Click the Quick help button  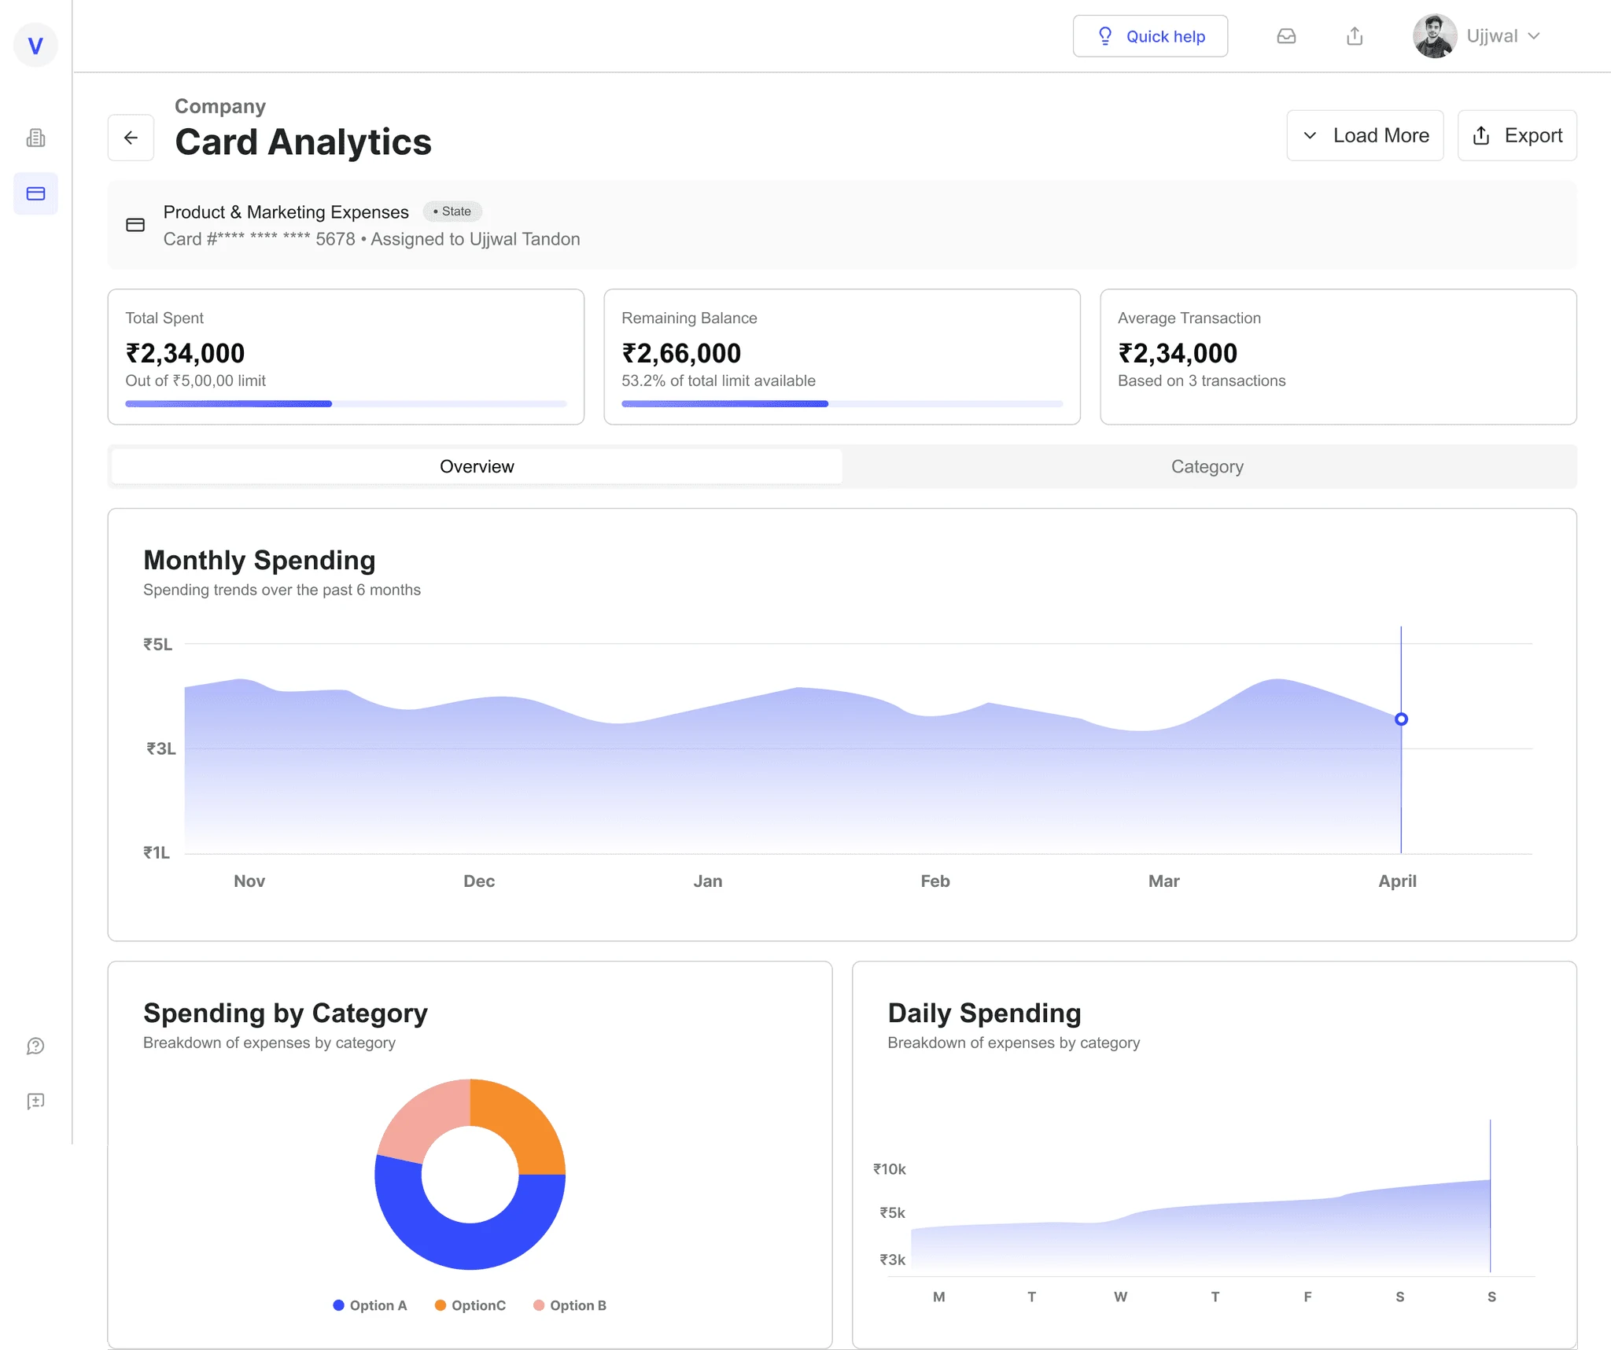coord(1150,36)
